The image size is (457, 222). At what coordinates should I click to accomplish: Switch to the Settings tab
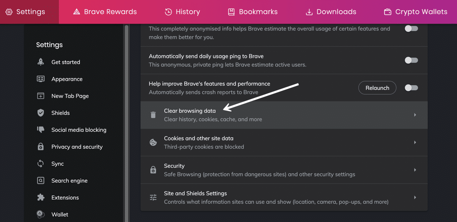(x=29, y=12)
